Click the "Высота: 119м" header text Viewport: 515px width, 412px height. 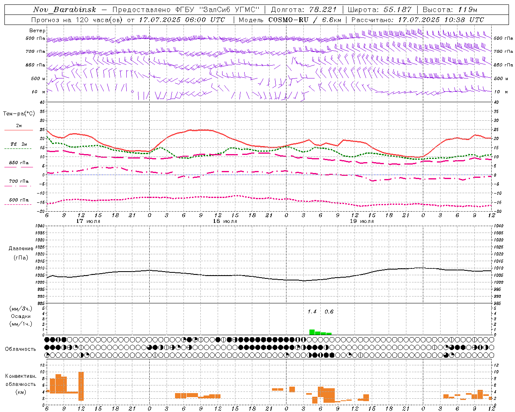pyautogui.click(x=450, y=10)
